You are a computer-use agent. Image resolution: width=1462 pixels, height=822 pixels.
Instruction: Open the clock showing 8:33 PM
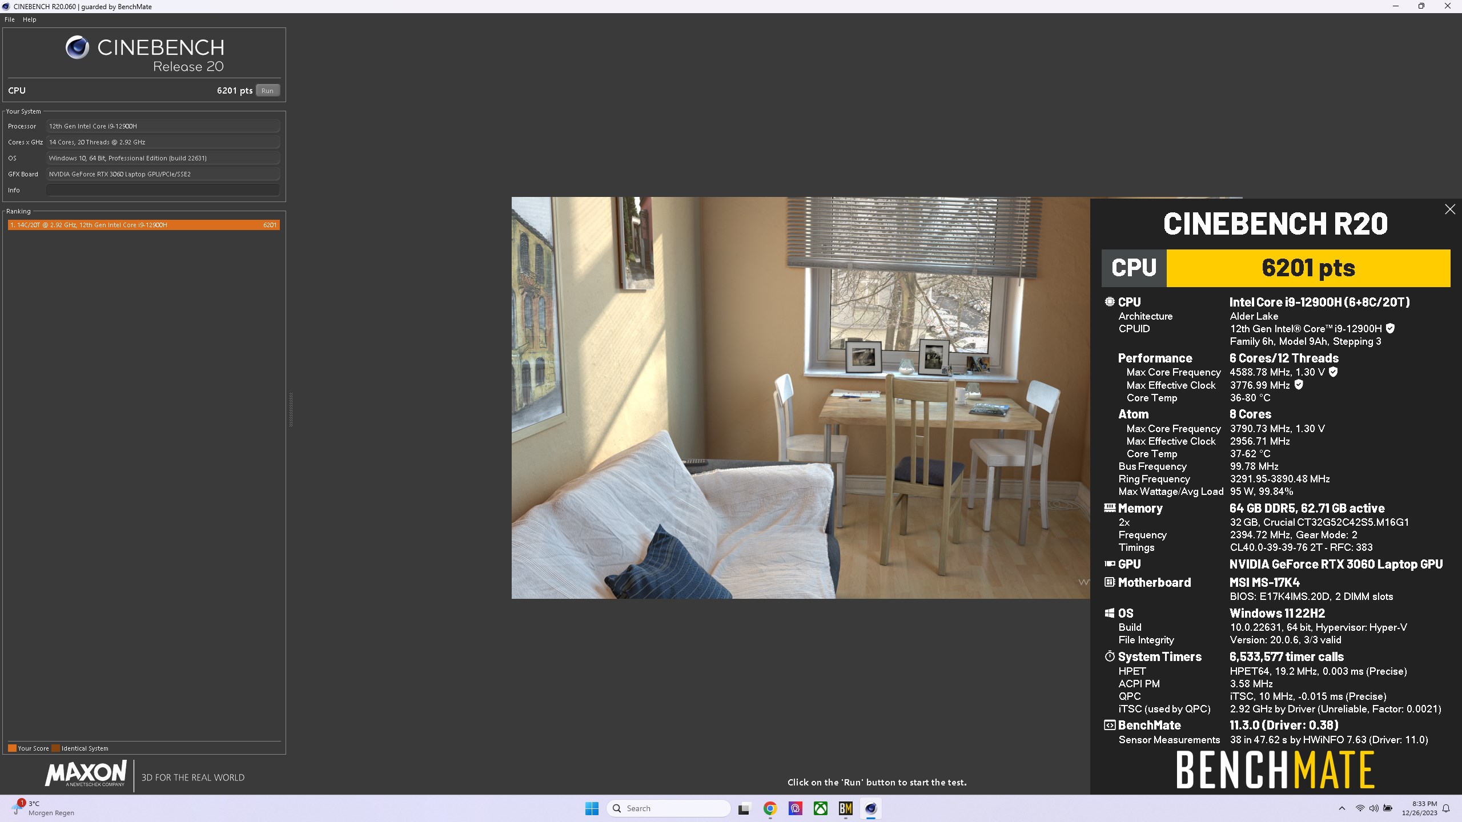tap(1419, 808)
